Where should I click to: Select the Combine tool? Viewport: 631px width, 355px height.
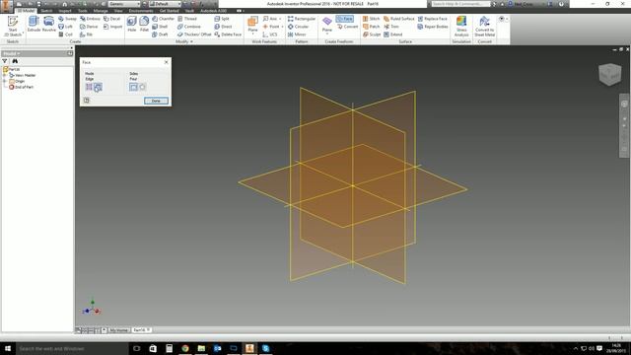pyautogui.click(x=188, y=27)
